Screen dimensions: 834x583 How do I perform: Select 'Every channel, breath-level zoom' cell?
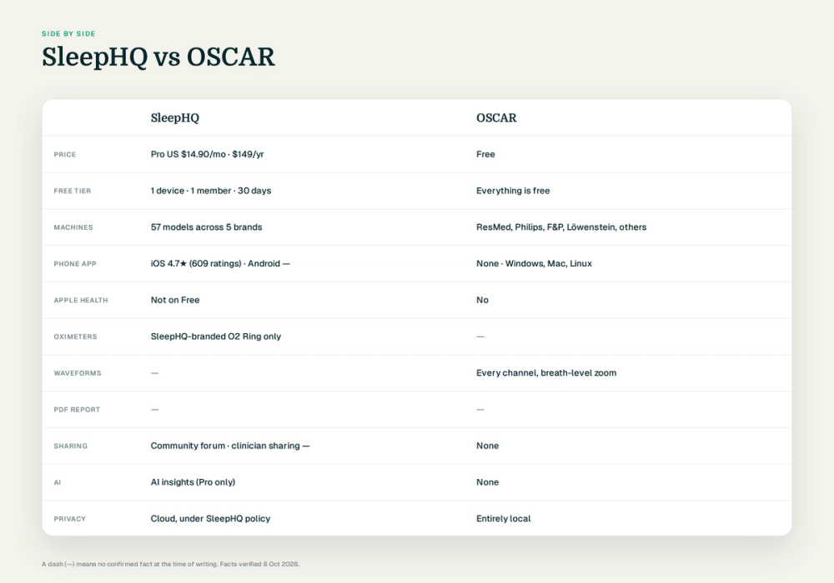(x=546, y=373)
